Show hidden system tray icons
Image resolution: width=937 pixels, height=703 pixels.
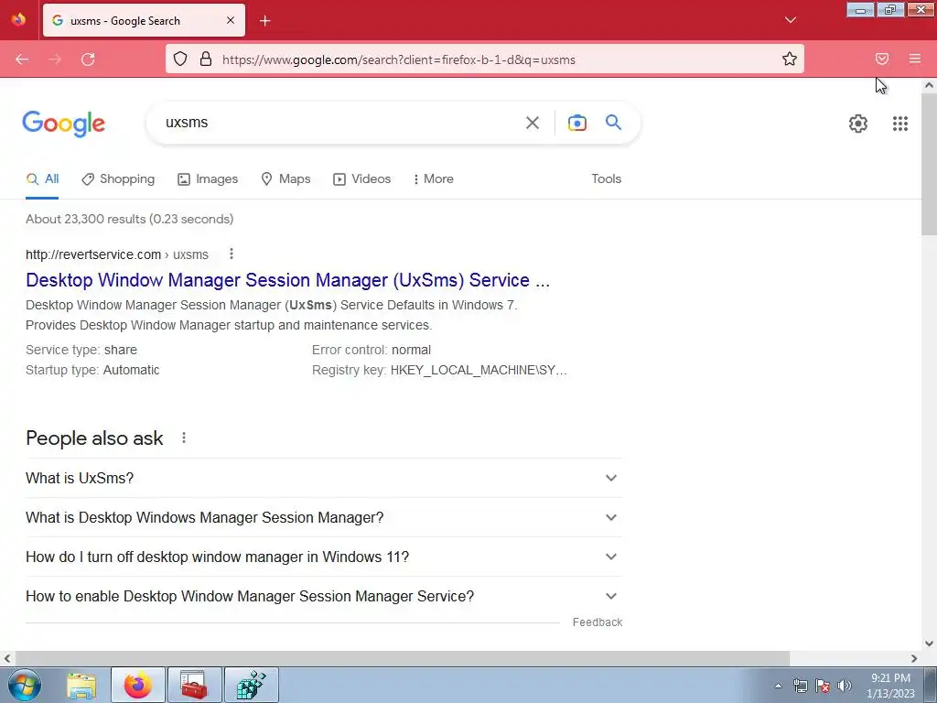point(778,686)
